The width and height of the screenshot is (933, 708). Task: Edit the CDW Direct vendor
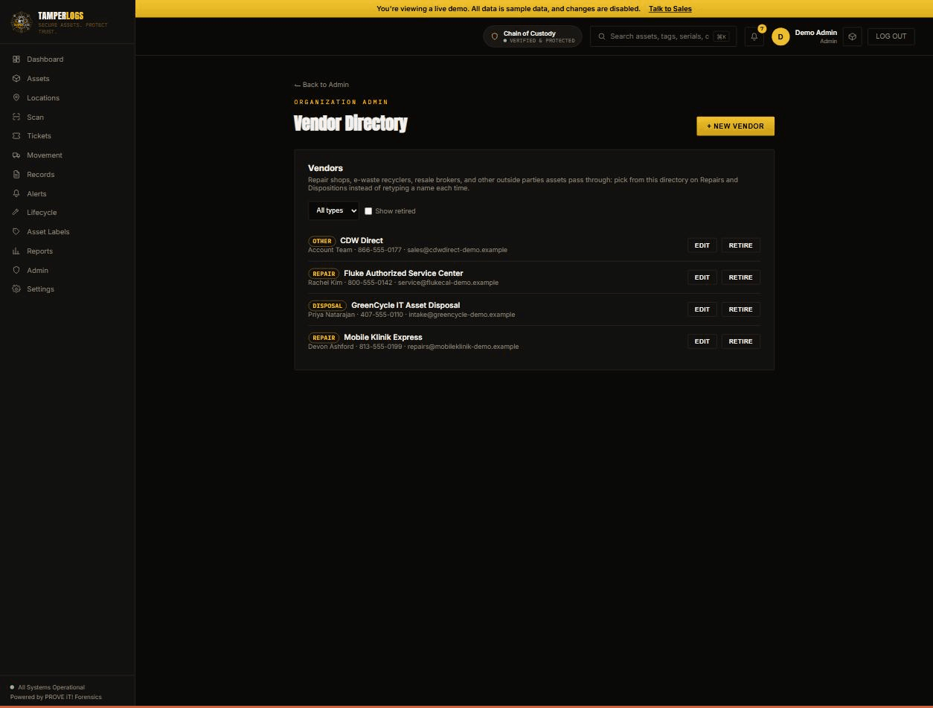pos(702,245)
